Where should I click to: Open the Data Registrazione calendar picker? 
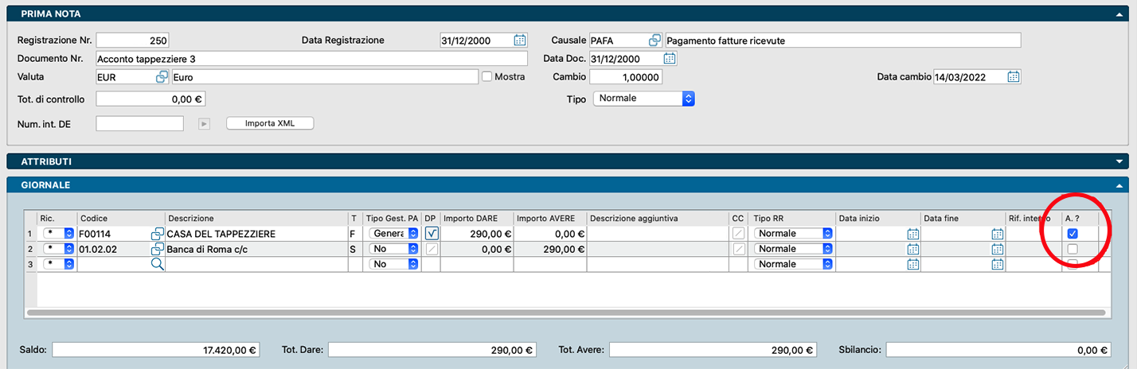(x=520, y=41)
